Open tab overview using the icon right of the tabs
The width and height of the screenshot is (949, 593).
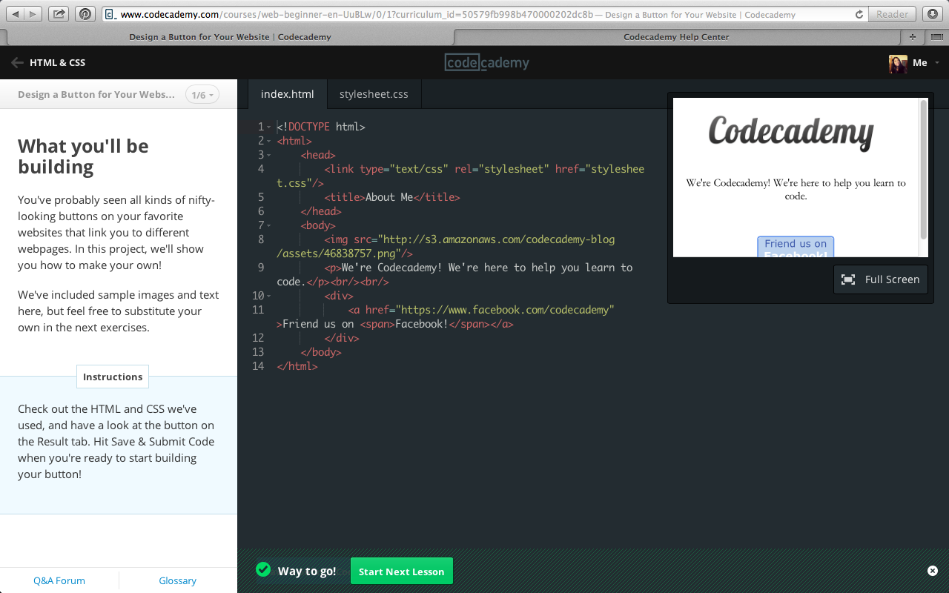(x=936, y=36)
